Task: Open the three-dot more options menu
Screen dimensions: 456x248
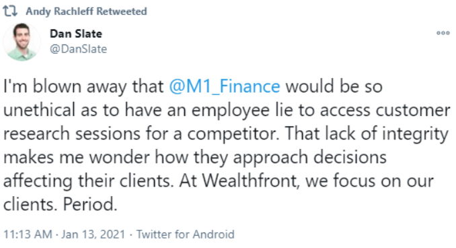Action: 443,33
